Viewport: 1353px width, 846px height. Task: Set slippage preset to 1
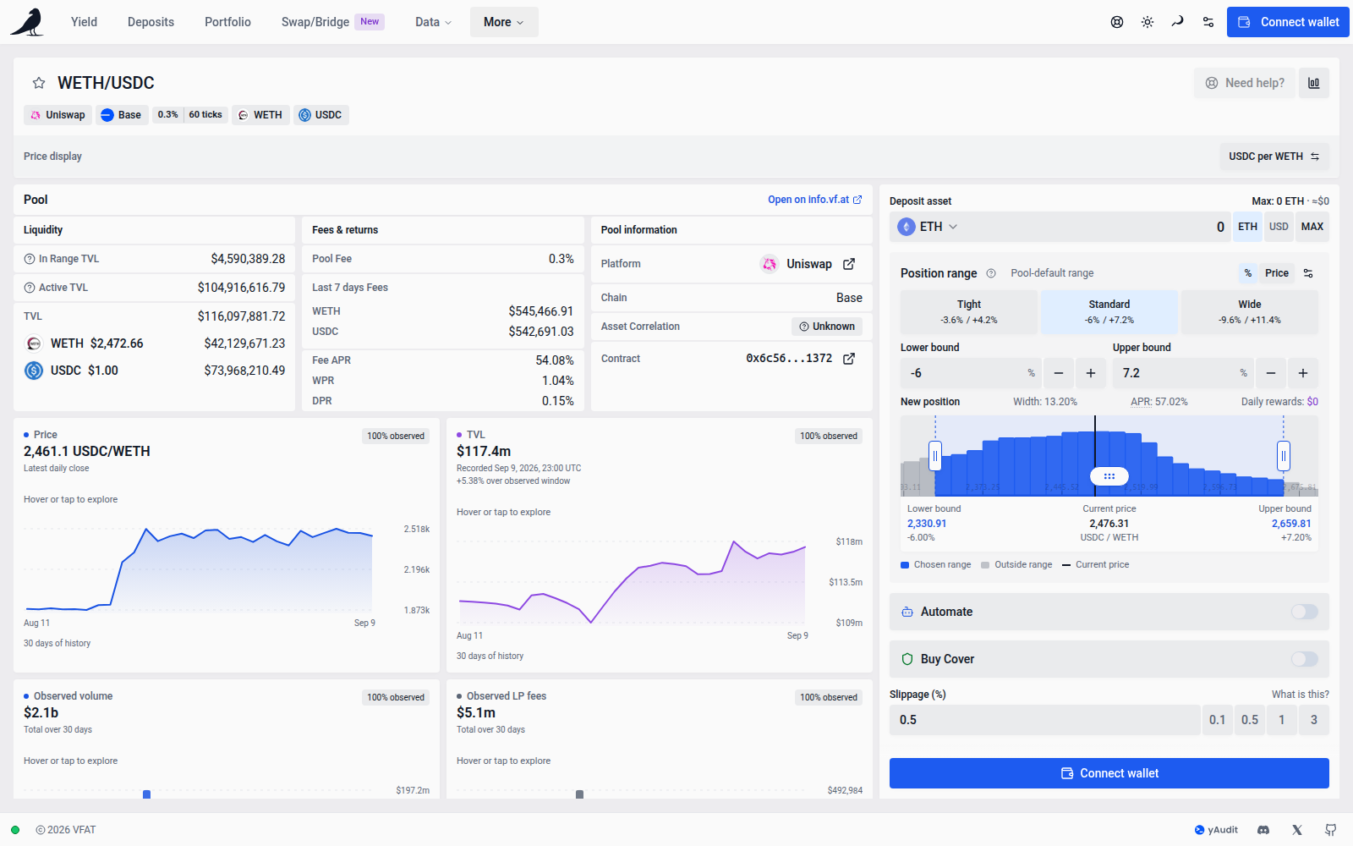point(1282,720)
